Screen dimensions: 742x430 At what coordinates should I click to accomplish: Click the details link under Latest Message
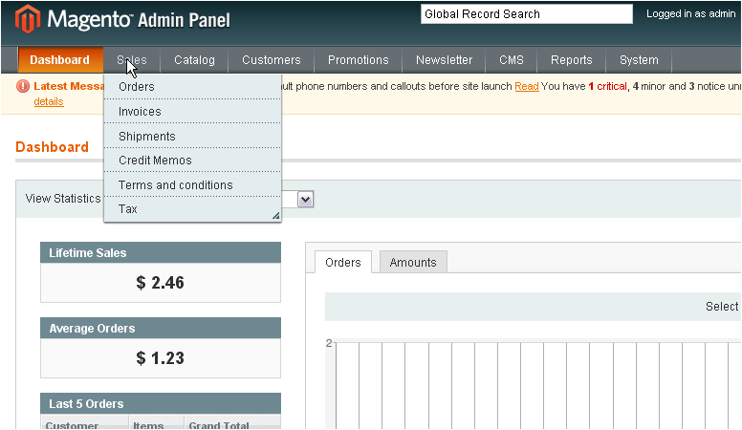(49, 101)
